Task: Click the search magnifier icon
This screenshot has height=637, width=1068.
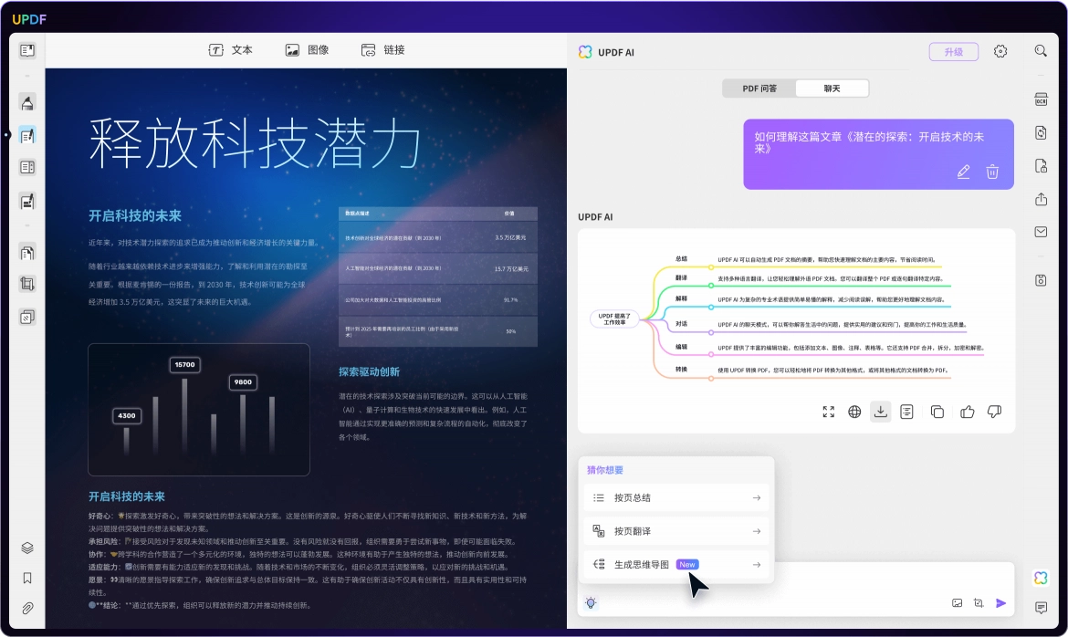Action: (1041, 51)
